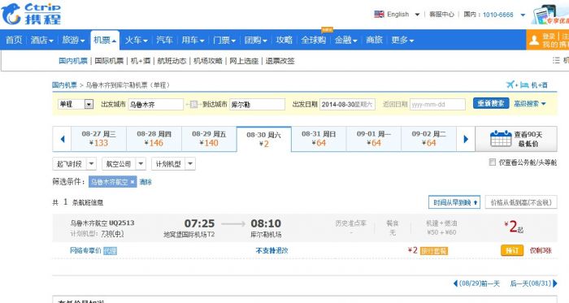Open the 航空公司 airline filter dropdown

point(124,164)
